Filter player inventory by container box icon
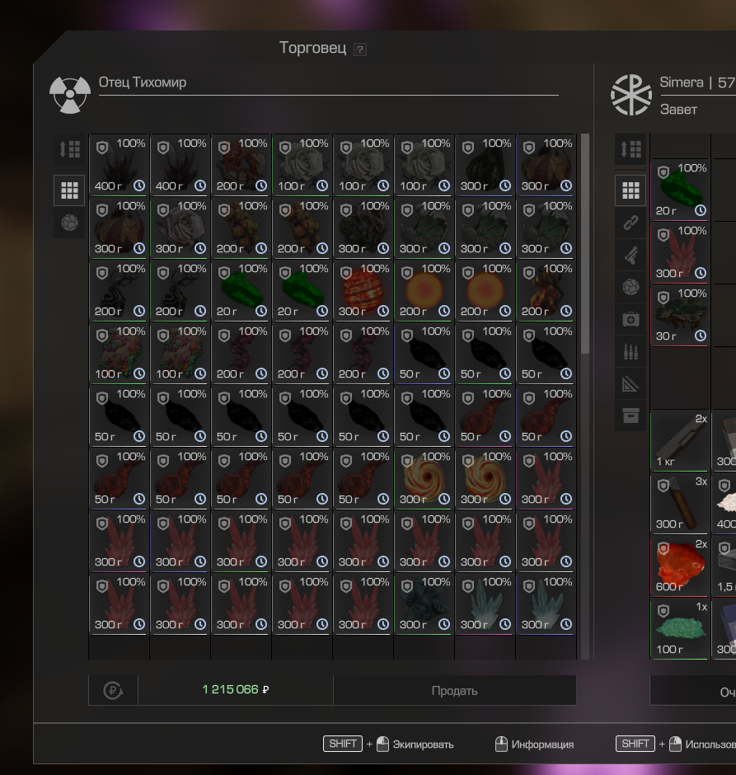 coord(631,416)
